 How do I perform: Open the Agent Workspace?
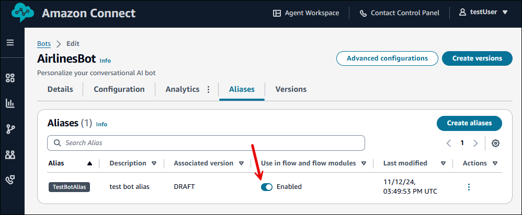[x=306, y=13]
